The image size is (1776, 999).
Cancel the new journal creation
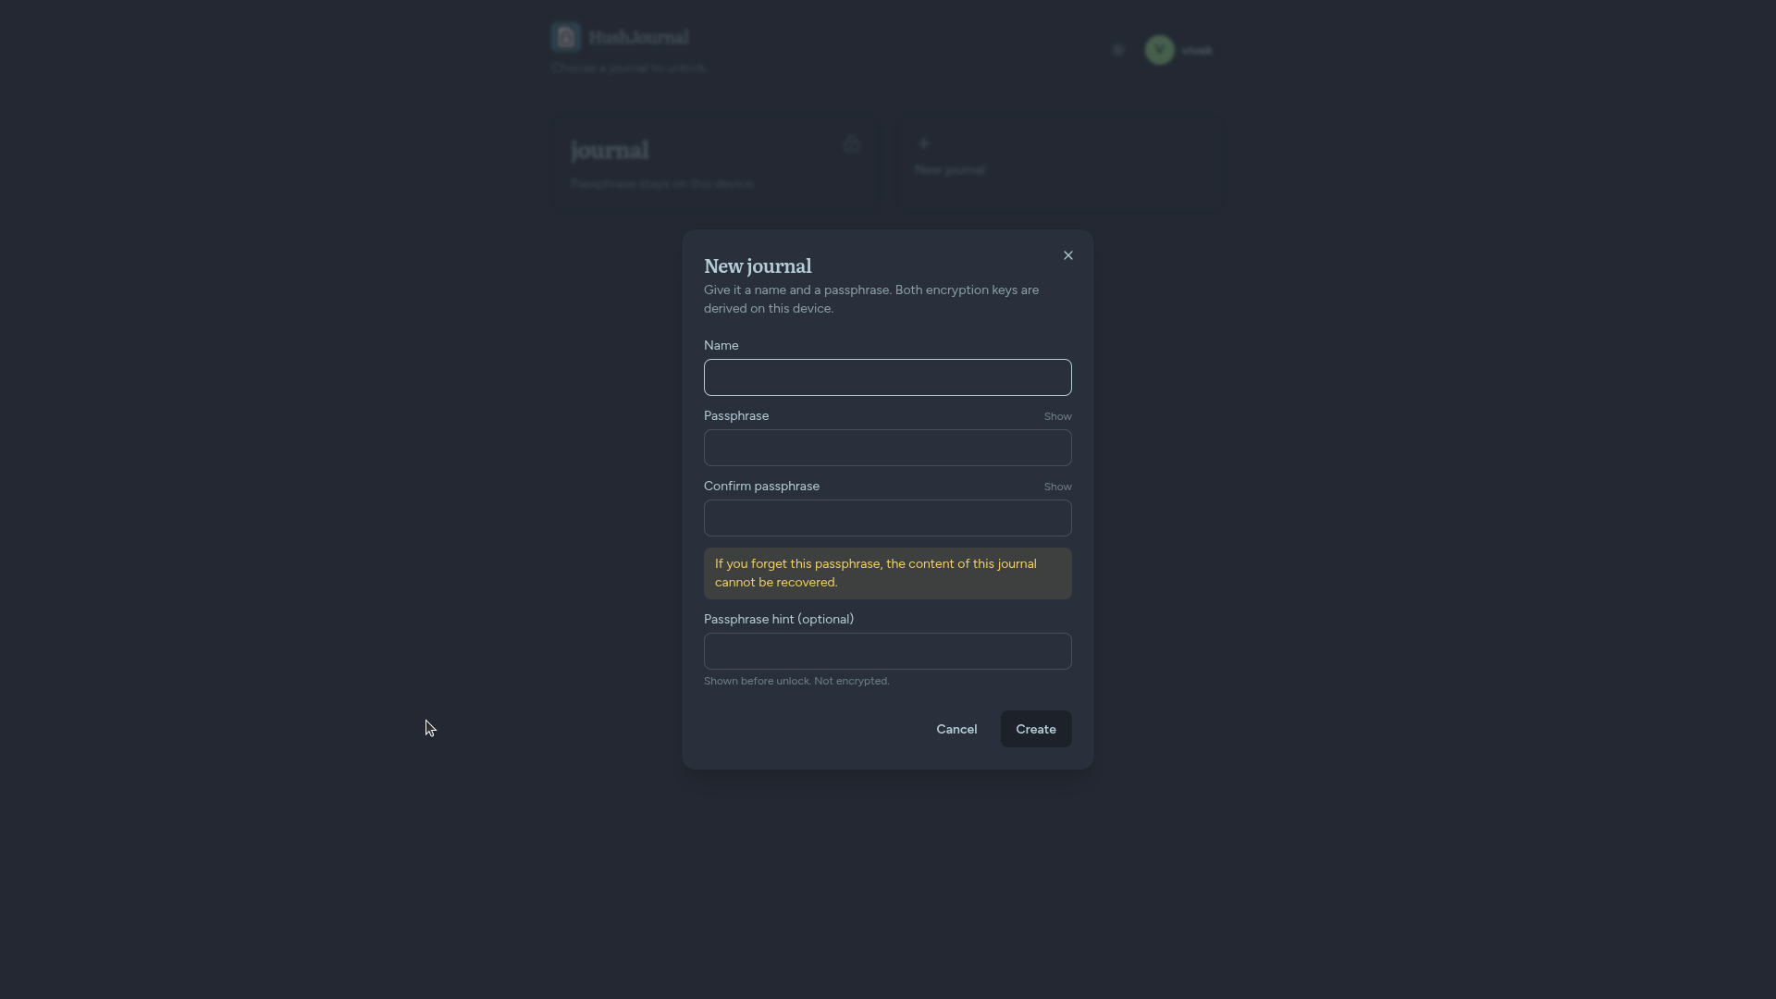pyautogui.click(x=956, y=729)
